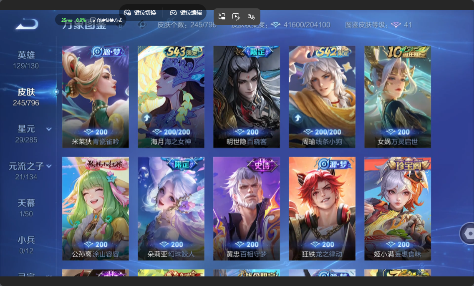The image size is (474, 286).
Task: Click the diamond 200 on 公孙离 card
Action: click(x=96, y=244)
